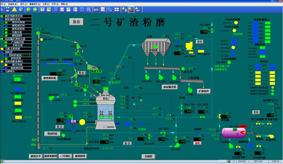Click the 总貌图 button at bottom

(x=148, y=157)
